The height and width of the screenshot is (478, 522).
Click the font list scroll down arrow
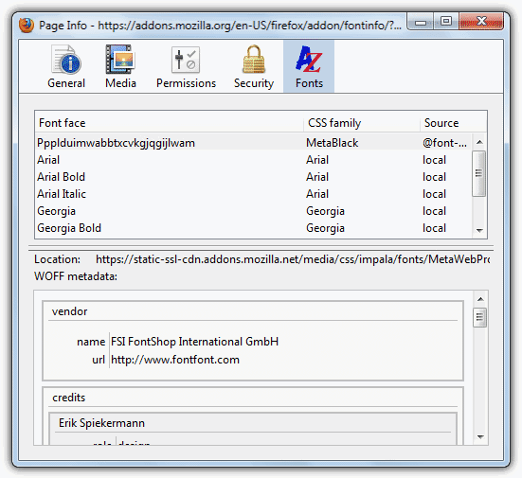479,230
